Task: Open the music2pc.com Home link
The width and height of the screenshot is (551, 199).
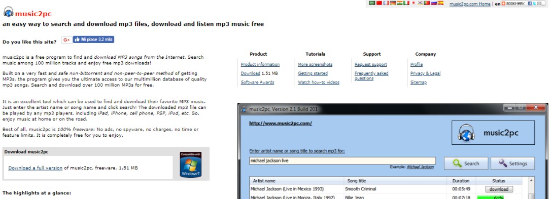Action: pyautogui.click(x=470, y=4)
